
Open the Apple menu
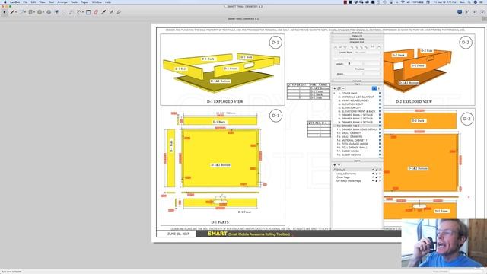pyautogui.click(x=5, y=2)
